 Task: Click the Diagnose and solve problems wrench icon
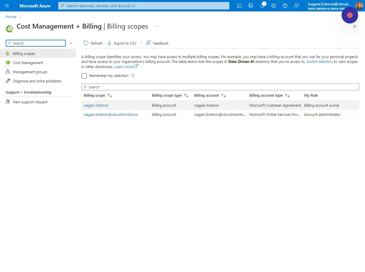pyautogui.click(x=8, y=81)
